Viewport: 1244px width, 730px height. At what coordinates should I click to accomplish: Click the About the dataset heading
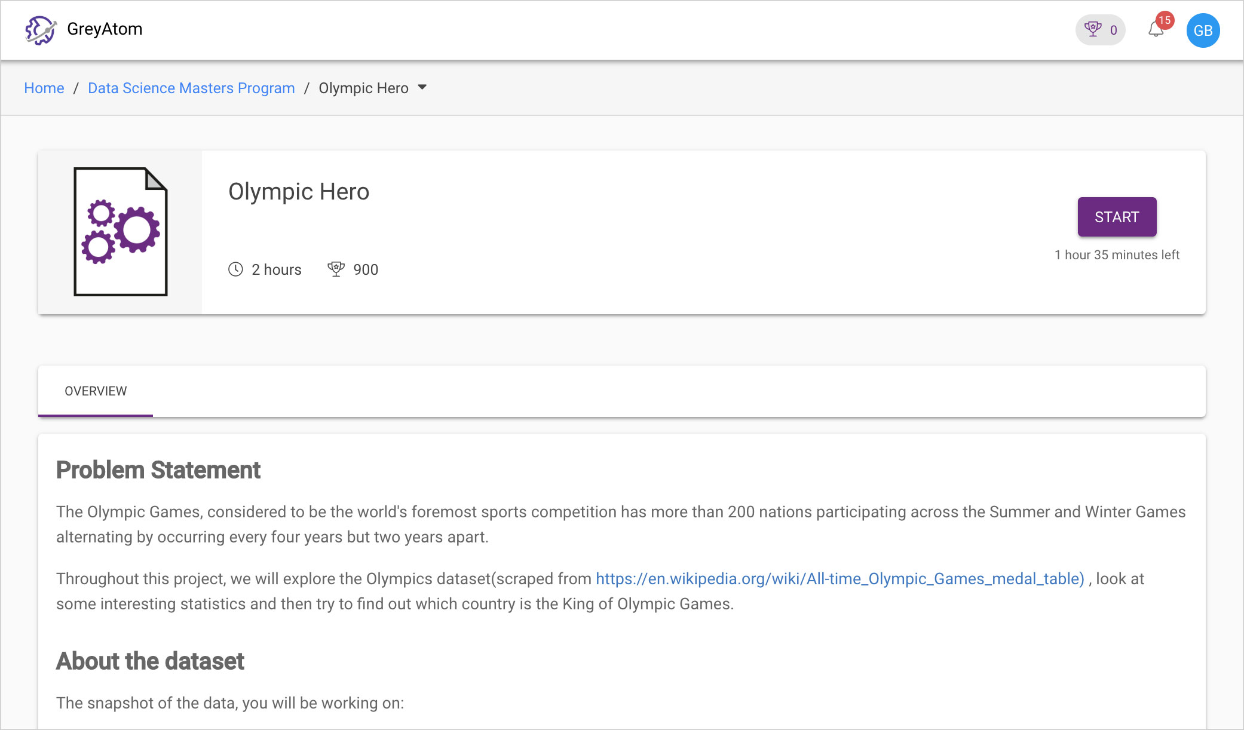(150, 661)
